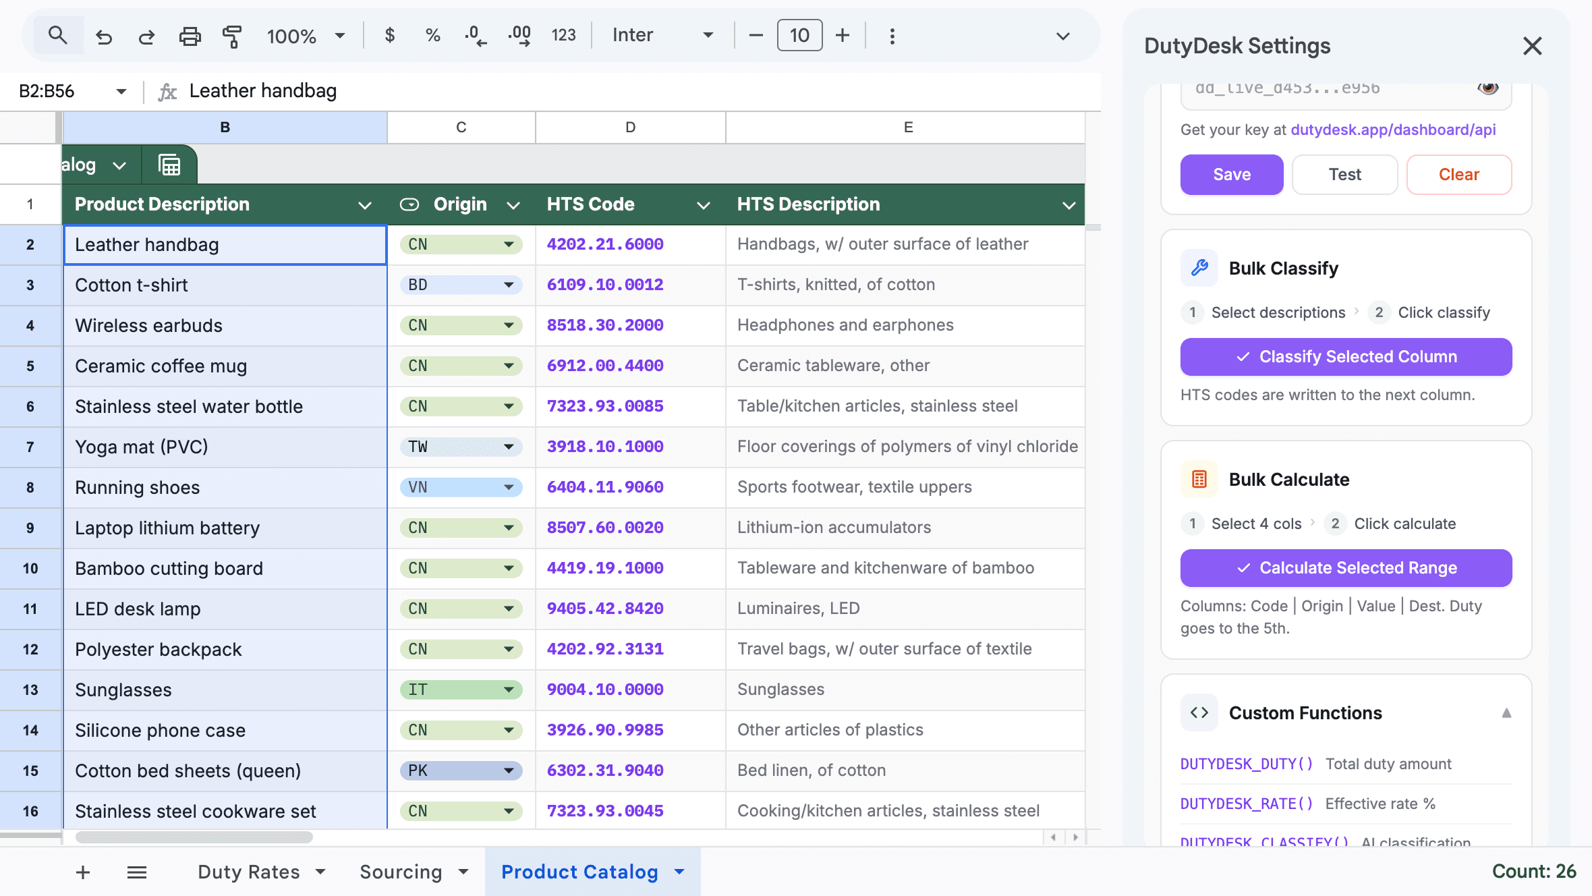The height and width of the screenshot is (896, 1592).
Task: Select the paint format tool
Action: [x=232, y=35]
